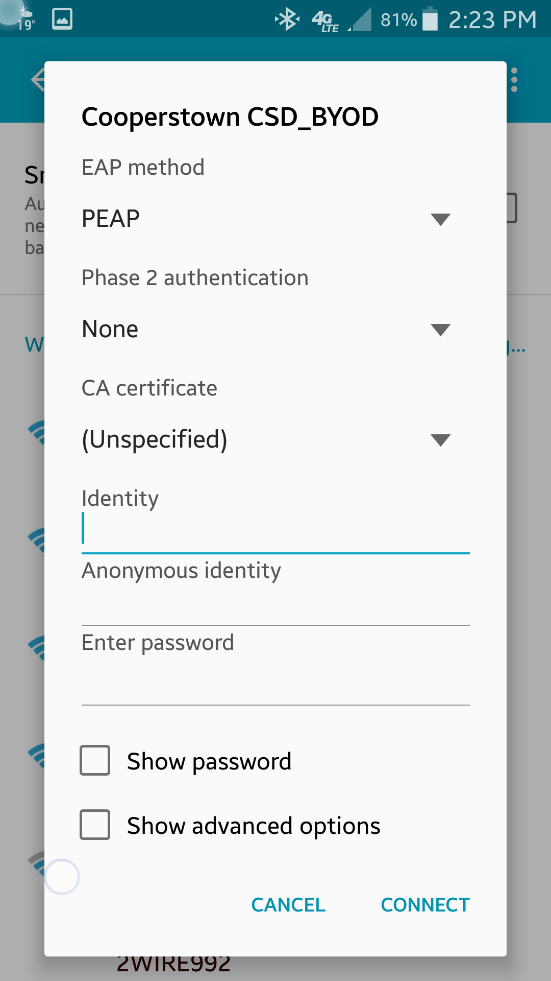The width and height of the screenshot is (551, 981).
Task: Tap the Bluetooth status bar icon
Action: click(287, 19)
